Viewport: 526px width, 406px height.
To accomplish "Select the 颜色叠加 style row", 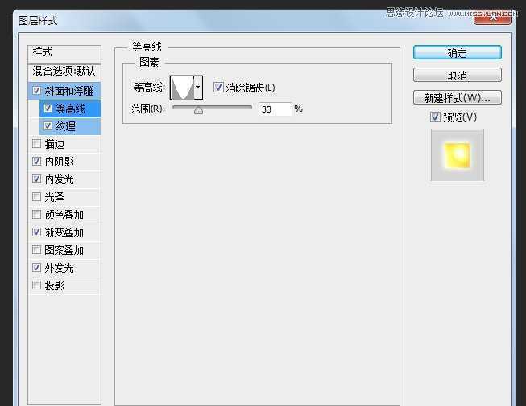I will pyautogui.click(x=64, y=215).
